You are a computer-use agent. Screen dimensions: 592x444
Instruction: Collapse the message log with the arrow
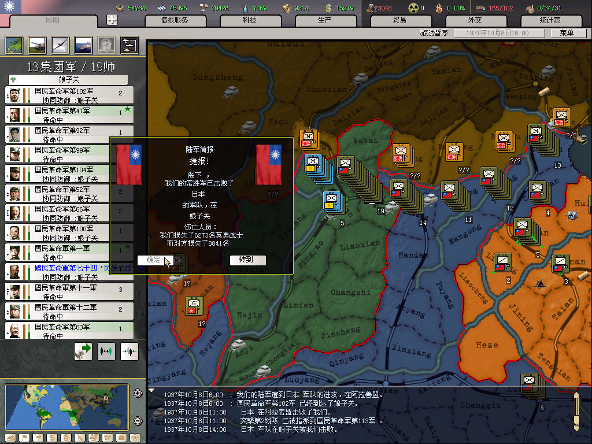151,390
